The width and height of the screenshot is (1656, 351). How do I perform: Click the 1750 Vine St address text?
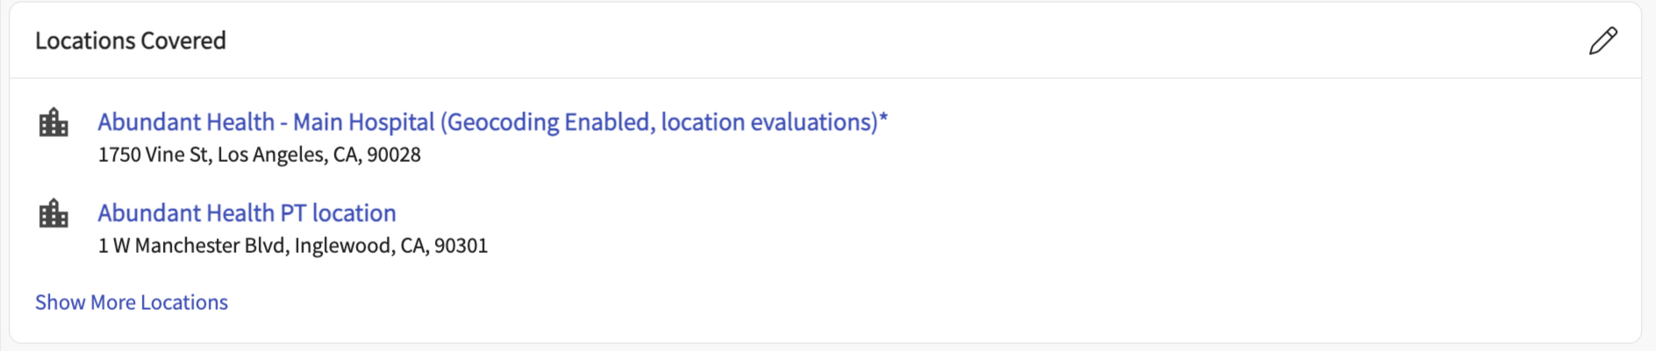tap(153, 155)
